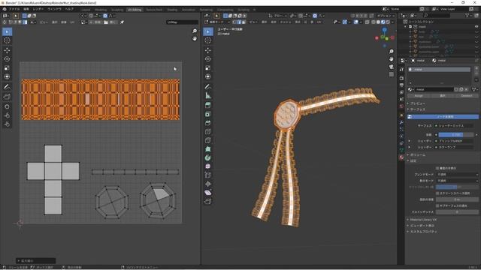The image size is (481, 270).
Task: Toggle viewport overlays in the 3D viewport
Action: point(356,22)
